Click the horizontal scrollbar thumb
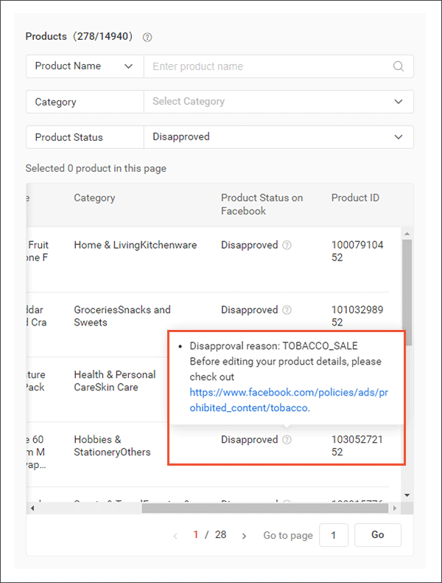The width and height of the screenshot is (442, 583). click(x=265, y=508)
